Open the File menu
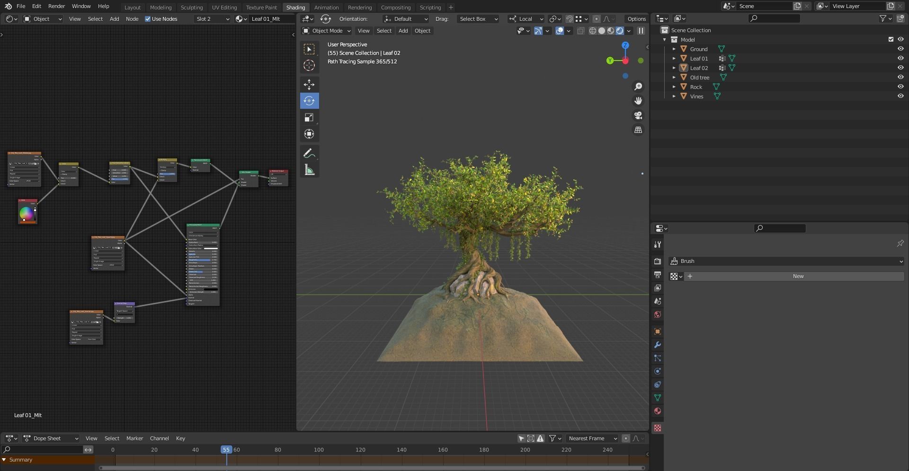Screen dimensions: 909x471 [21, 6]
